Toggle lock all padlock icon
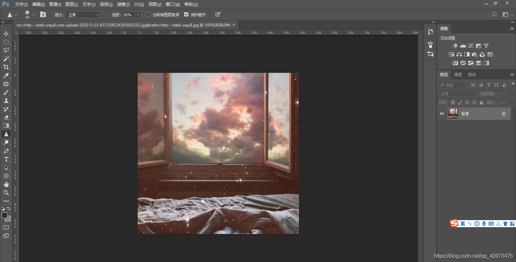 tap(481, 102)
